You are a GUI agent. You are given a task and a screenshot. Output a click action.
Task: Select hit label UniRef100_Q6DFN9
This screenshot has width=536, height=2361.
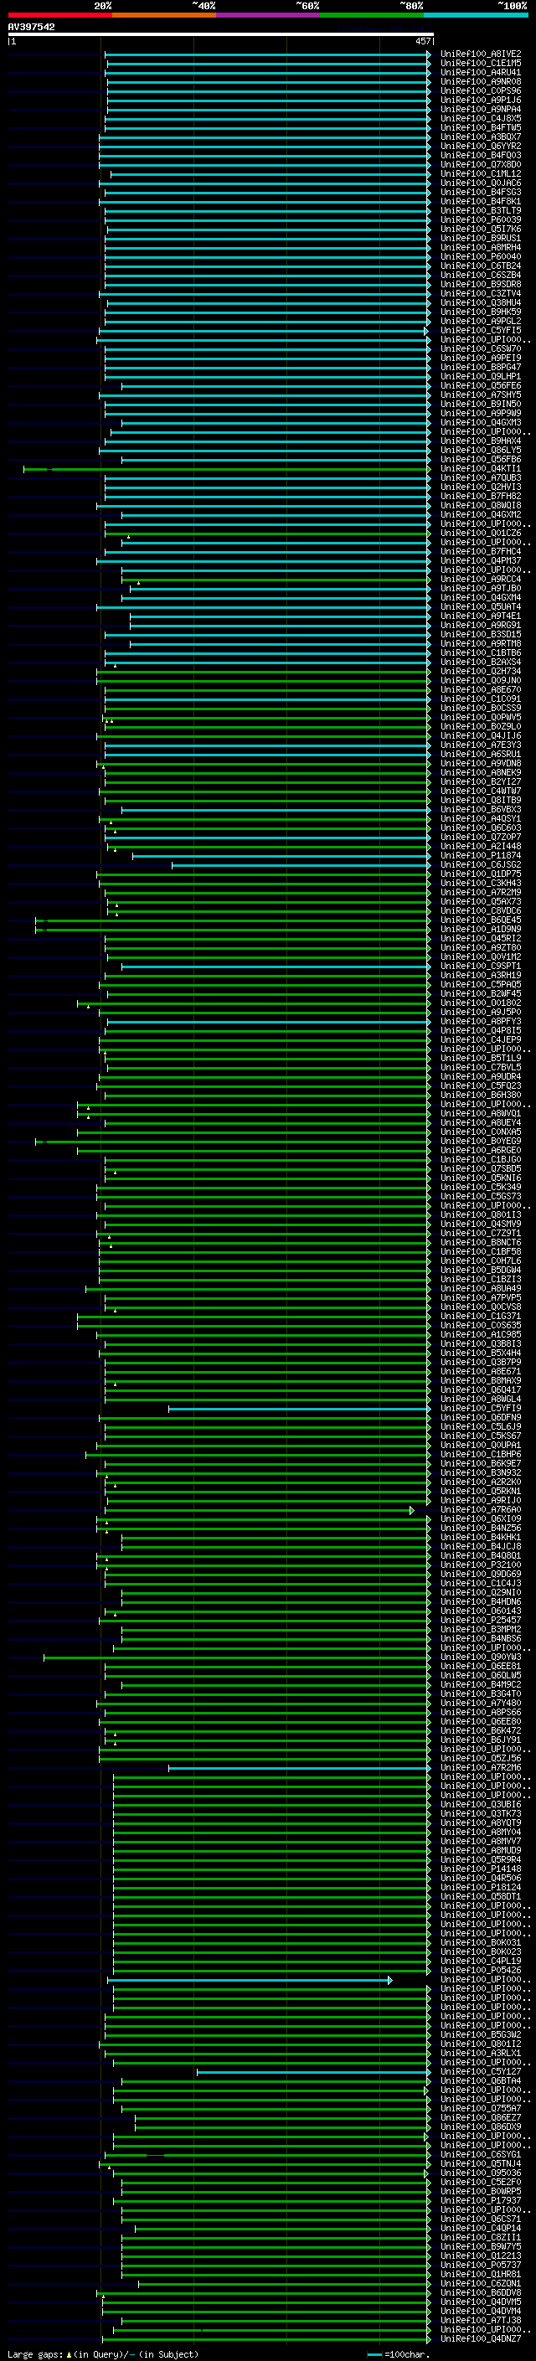click(x=481, y=1417)
